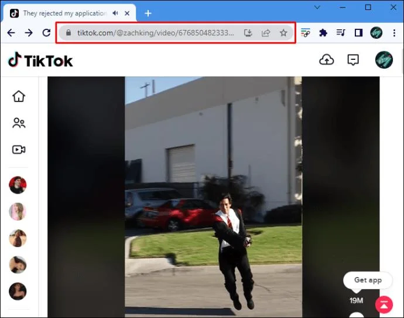The image size is (404, 318).
Task: Open the Extensions puzzle piece menu
Action: (323, 33)
